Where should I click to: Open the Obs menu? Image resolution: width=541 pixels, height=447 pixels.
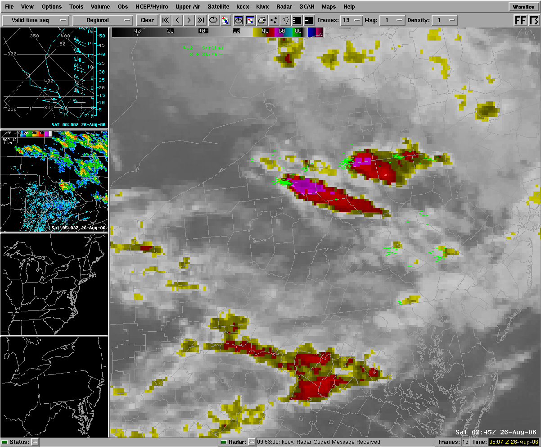pyautogui.click(x=123, y=7)
